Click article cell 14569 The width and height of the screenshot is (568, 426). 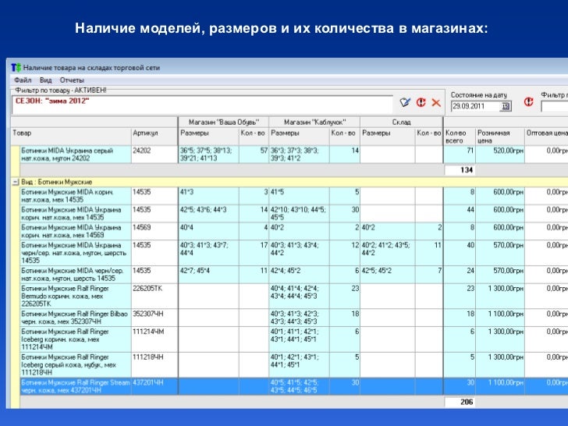[x=154, y=231]
